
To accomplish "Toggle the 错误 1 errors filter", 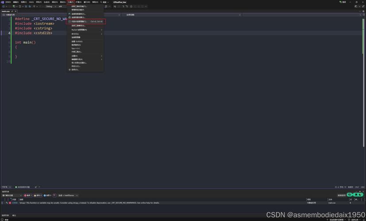I will click(x=28, y=195).
